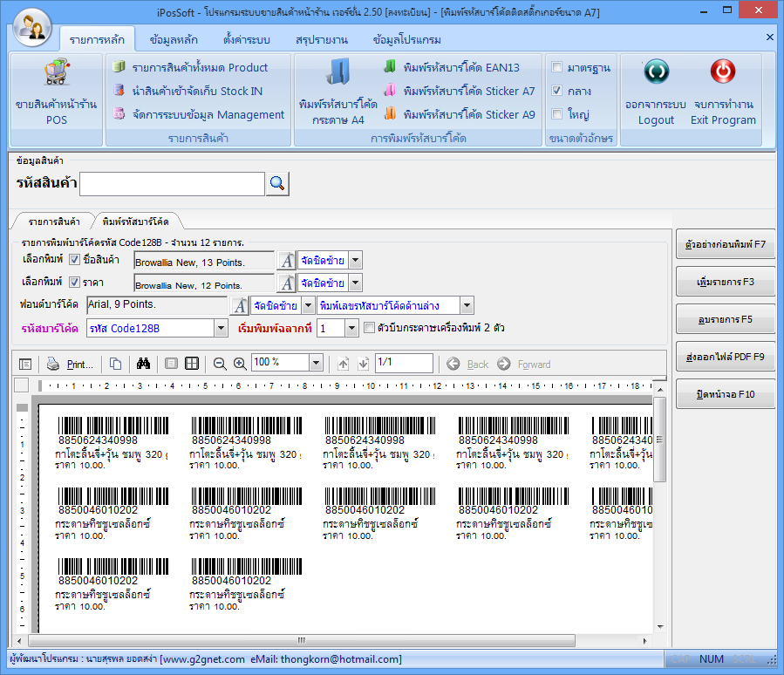This screenshot has width=784, height=675.
Task: Search product code with the magnifier button
Action: [x=277, y=183]
